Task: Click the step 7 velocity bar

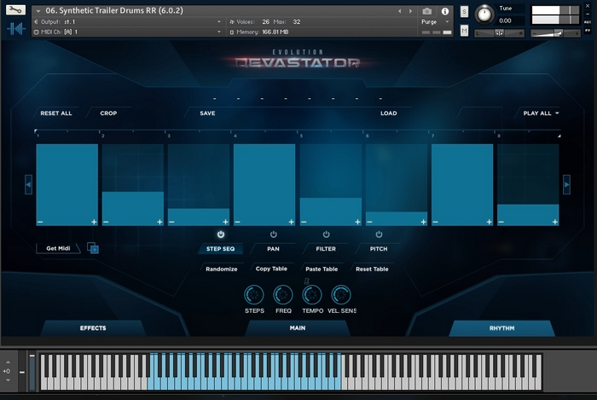Action: 462,183
